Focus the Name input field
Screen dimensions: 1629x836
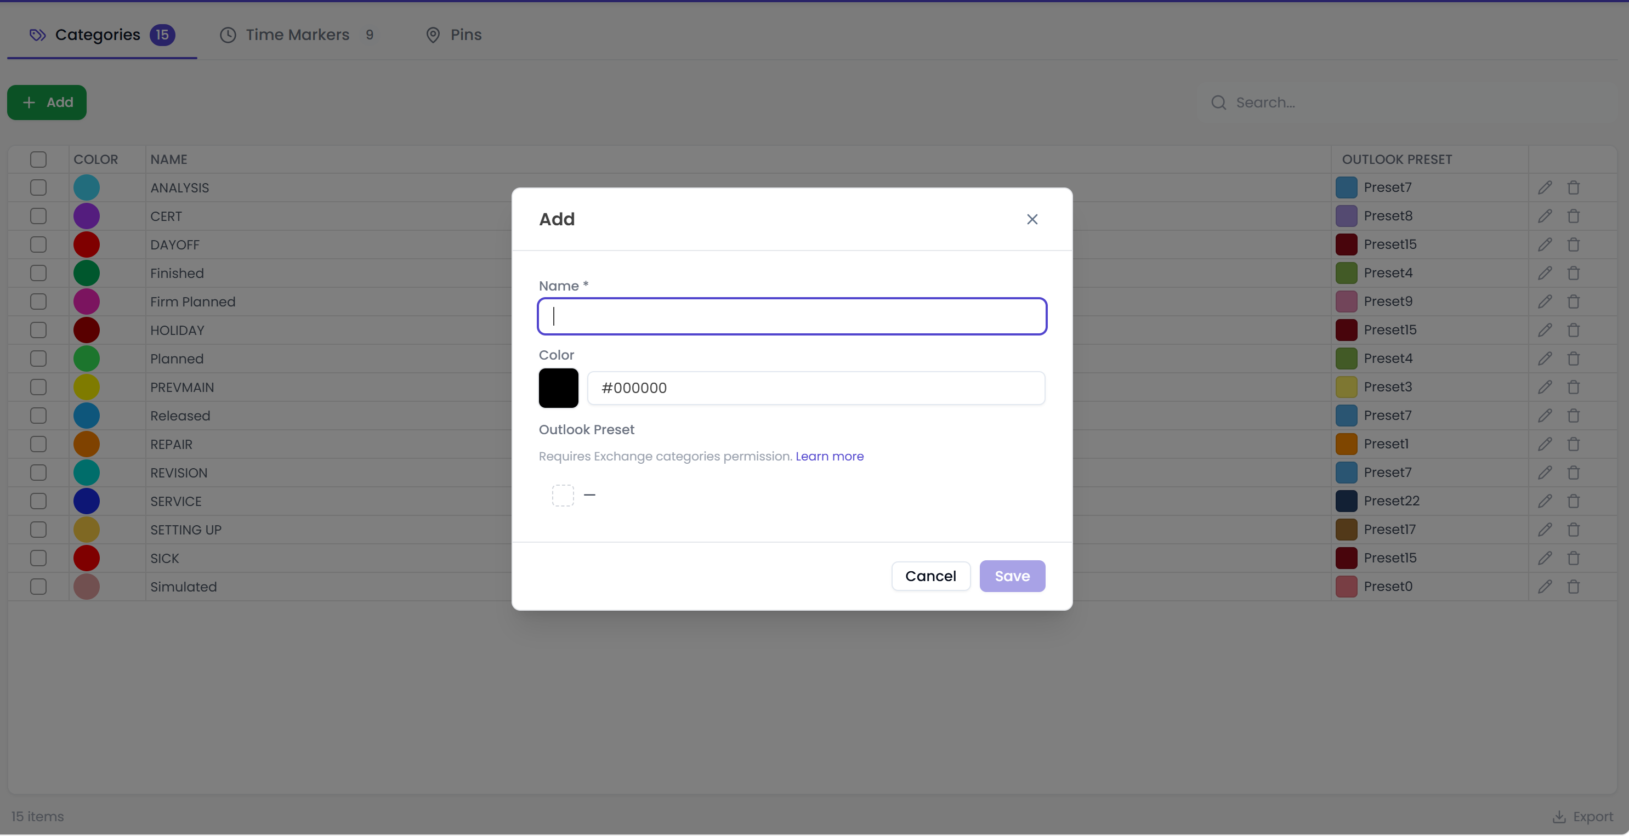pyautogui.click(x=792, y=316)
